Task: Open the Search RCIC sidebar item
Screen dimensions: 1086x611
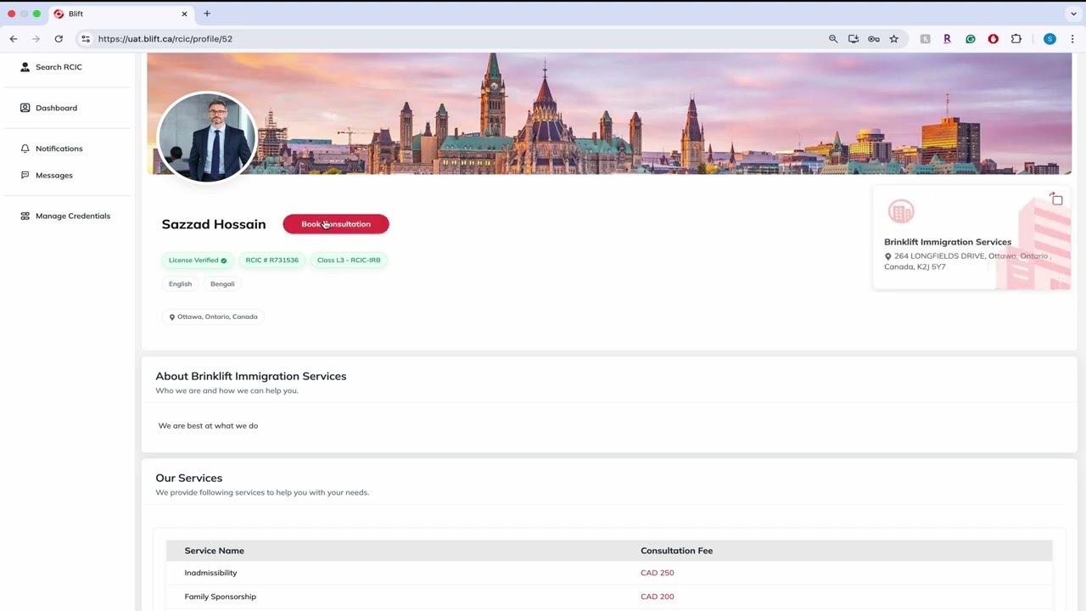Action: pos(51,67)
